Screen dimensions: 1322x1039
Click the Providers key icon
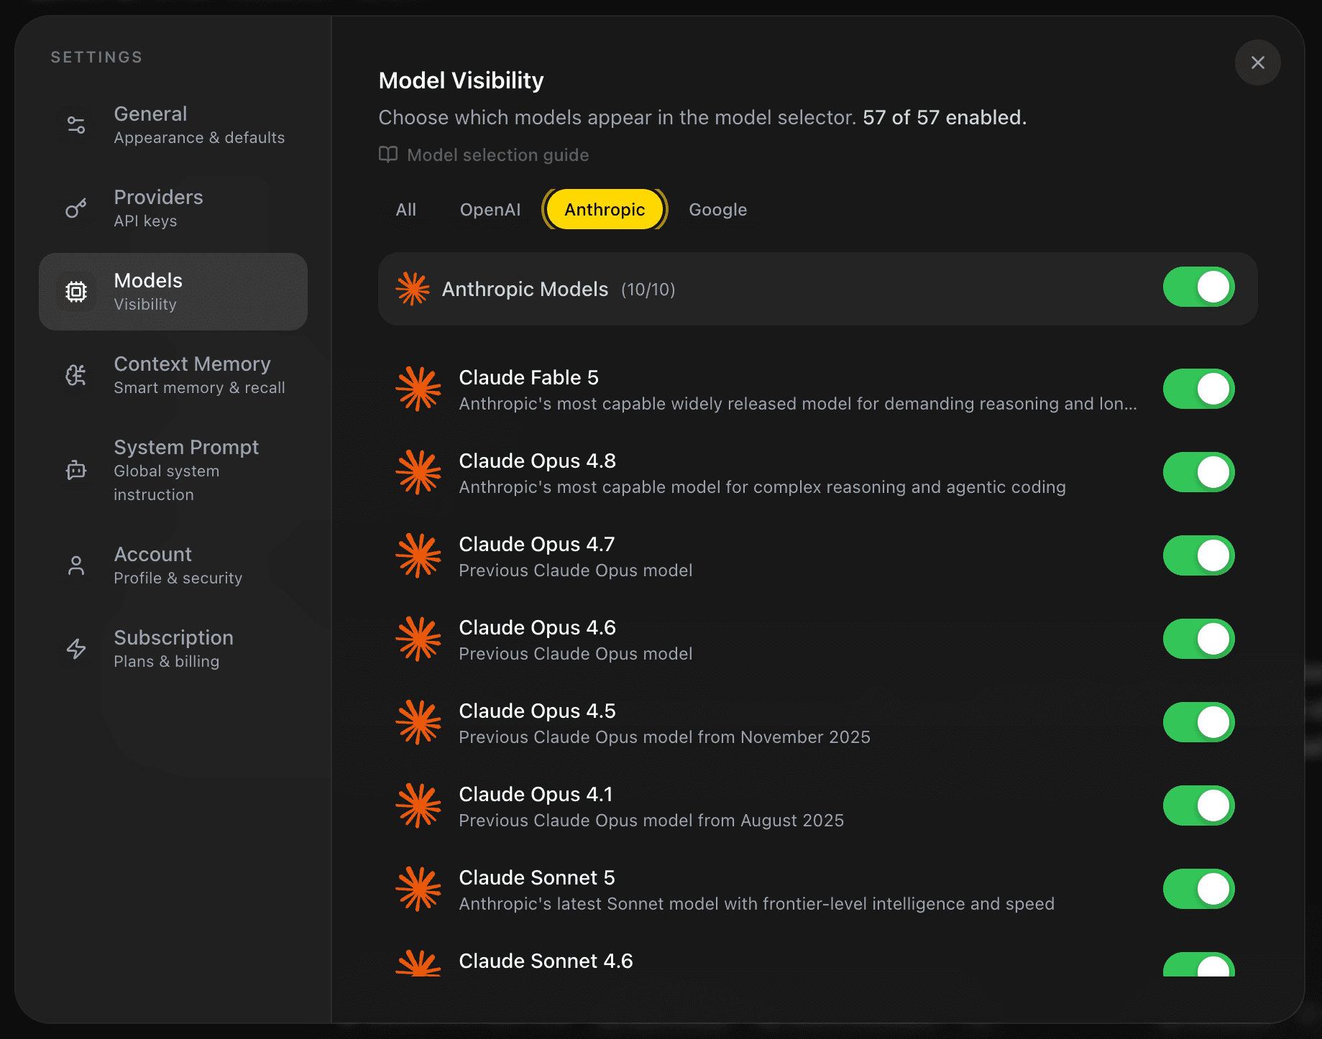(x=76, y=208)
